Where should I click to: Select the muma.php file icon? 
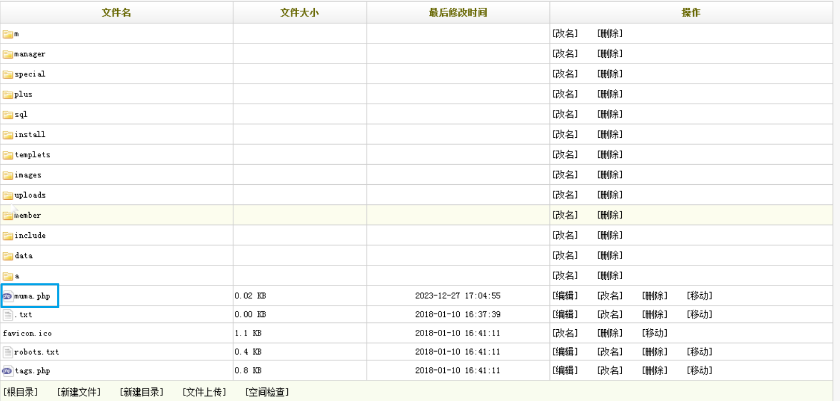pos(7,296)
